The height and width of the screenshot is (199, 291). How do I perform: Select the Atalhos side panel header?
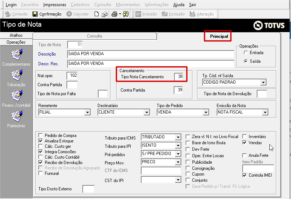[16, 35]
